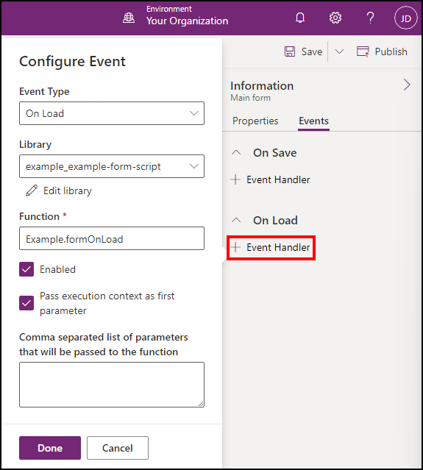Select the Events tab
The height and width of the screenshot is (470, 423).
click(x=313, y=121)
